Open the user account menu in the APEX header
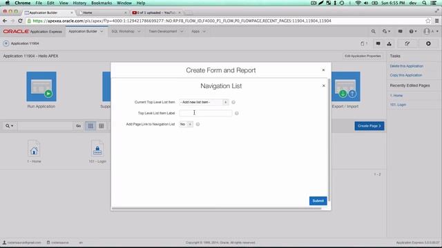This screenshot has height=248, width=442. tap(431, 32)
